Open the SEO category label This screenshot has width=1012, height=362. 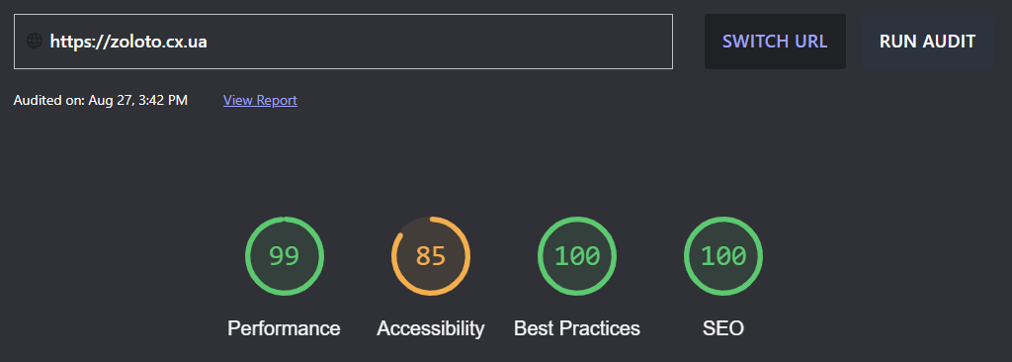click(x=723, y=328)
